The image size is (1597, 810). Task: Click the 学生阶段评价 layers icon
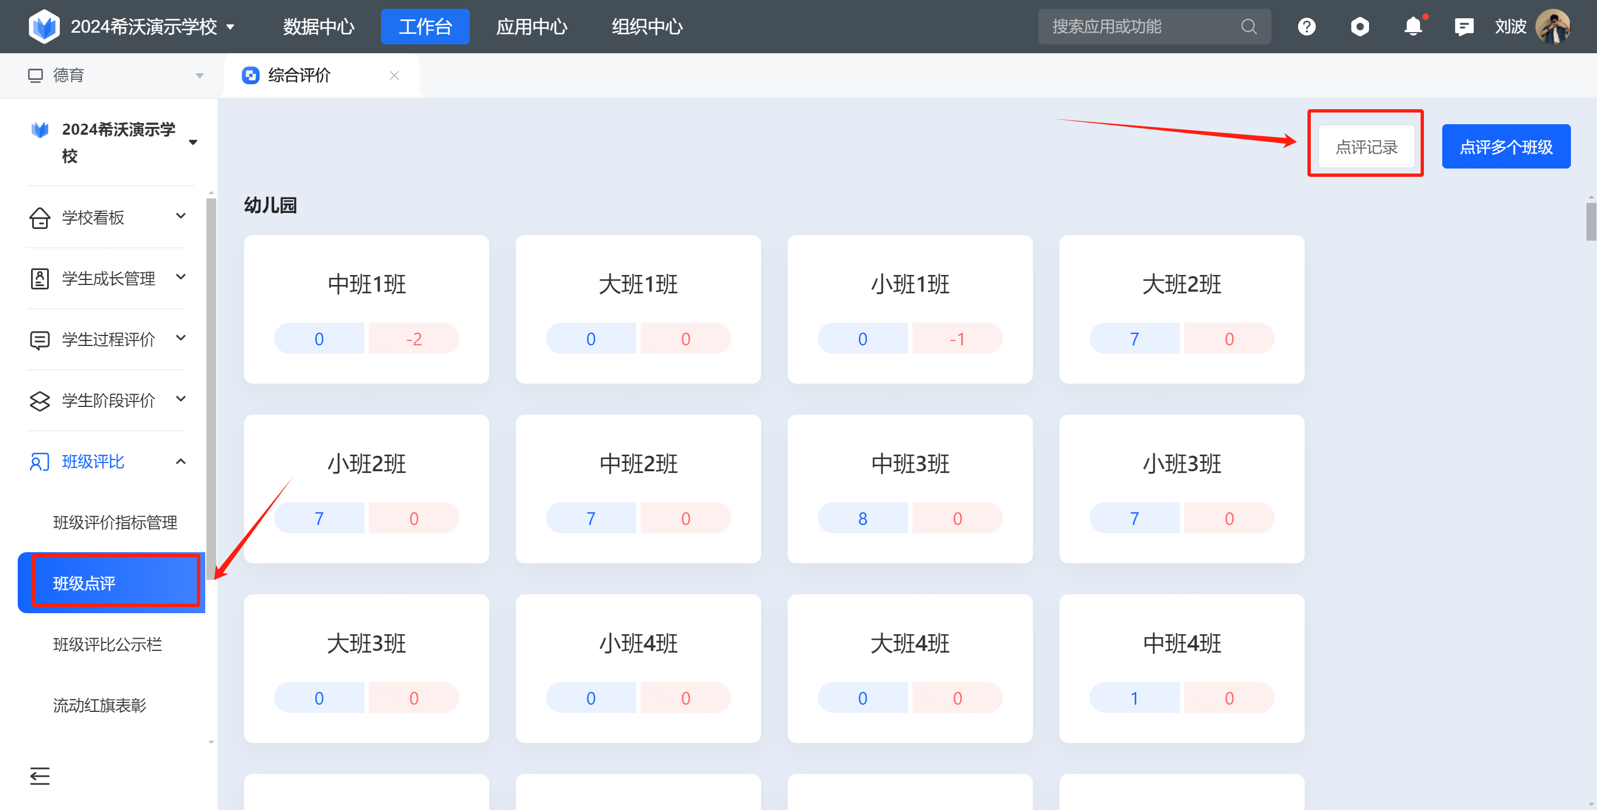(x=40, y=401)
